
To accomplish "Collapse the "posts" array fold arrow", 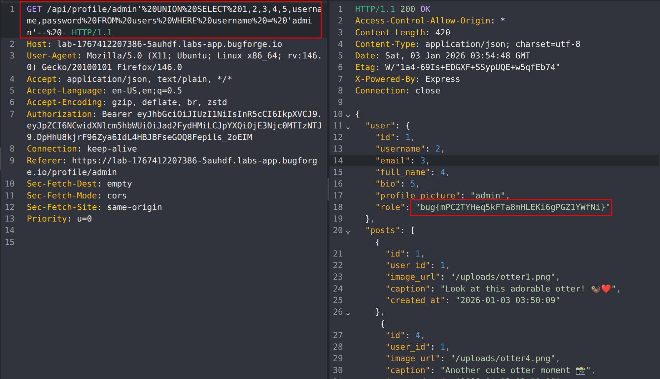I will pos(348,232).
